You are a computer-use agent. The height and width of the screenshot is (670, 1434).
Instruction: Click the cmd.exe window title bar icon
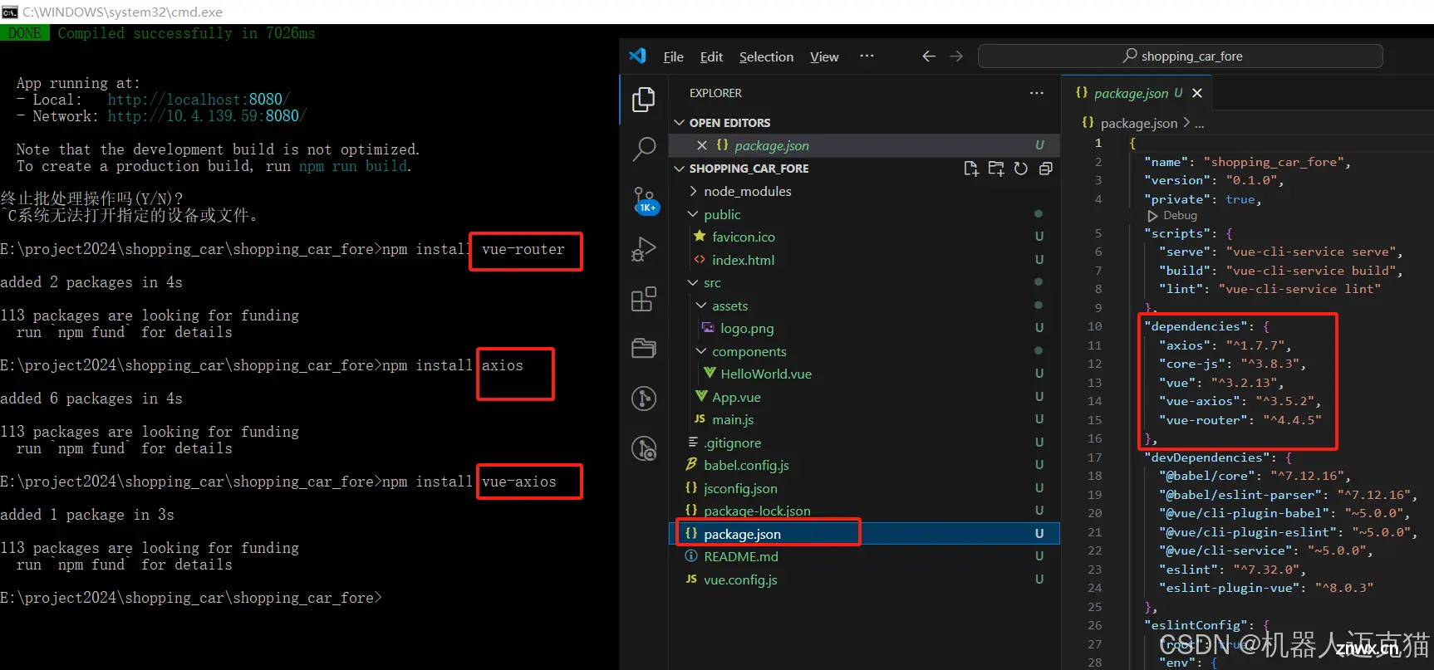pyautogui.click(x=10, y=12)
